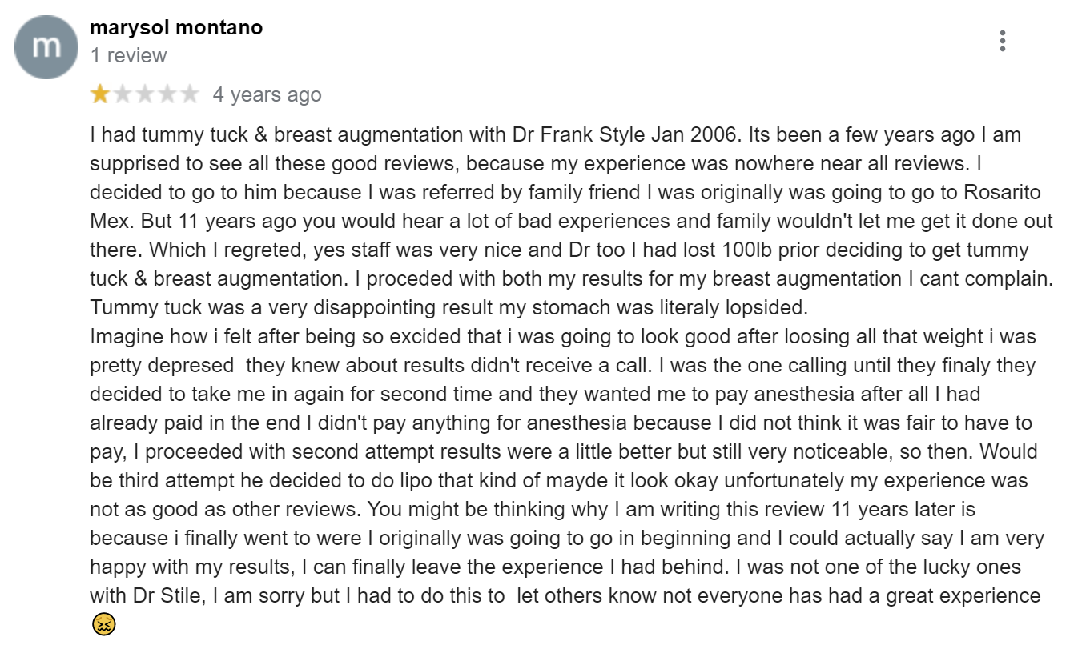Click the fifth gray rating star

coord(190,95)
